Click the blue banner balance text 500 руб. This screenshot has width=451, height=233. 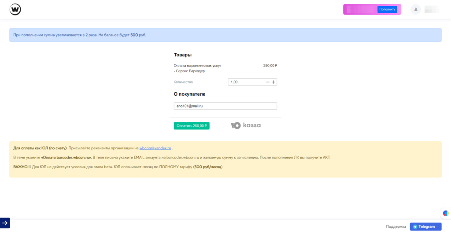click(138, 35)
